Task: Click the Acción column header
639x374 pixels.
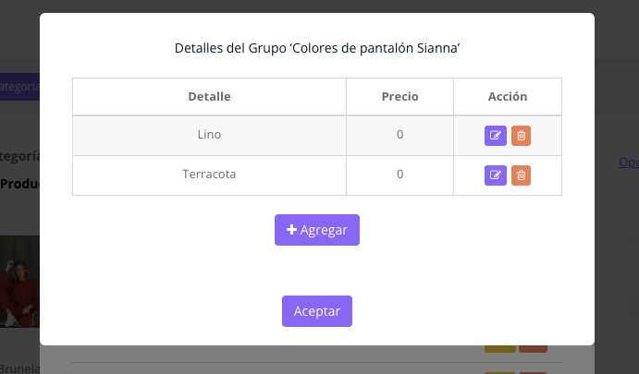Action: [x=507, y=96]
